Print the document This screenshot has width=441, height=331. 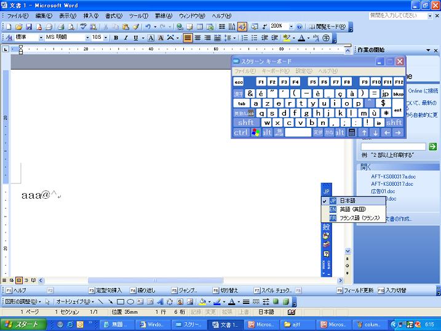coord(61,26)
